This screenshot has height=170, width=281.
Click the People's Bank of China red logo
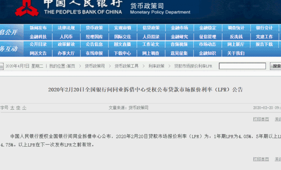(27, 8)
